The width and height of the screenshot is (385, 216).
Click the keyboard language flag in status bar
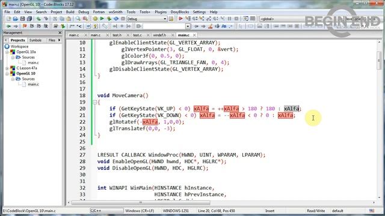(x=372, y=211)
